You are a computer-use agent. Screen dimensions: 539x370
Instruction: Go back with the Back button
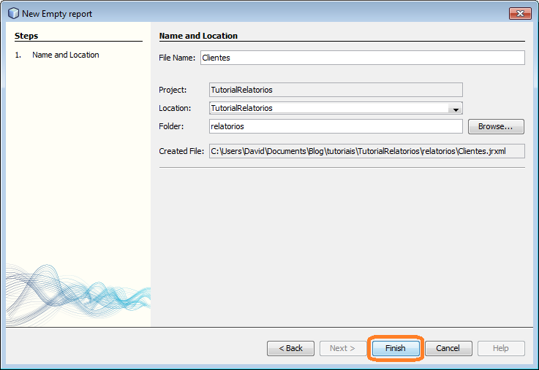[x=290, y=348]
